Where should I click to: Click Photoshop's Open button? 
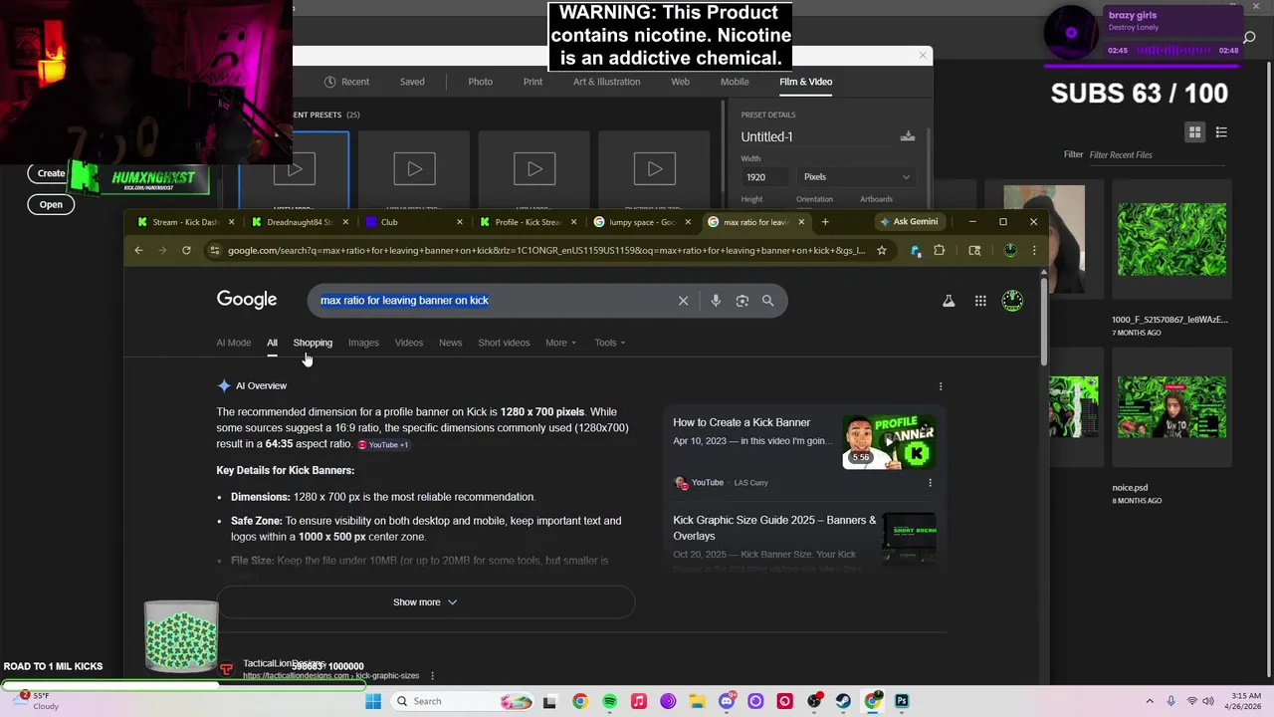[x=51, y=204]
